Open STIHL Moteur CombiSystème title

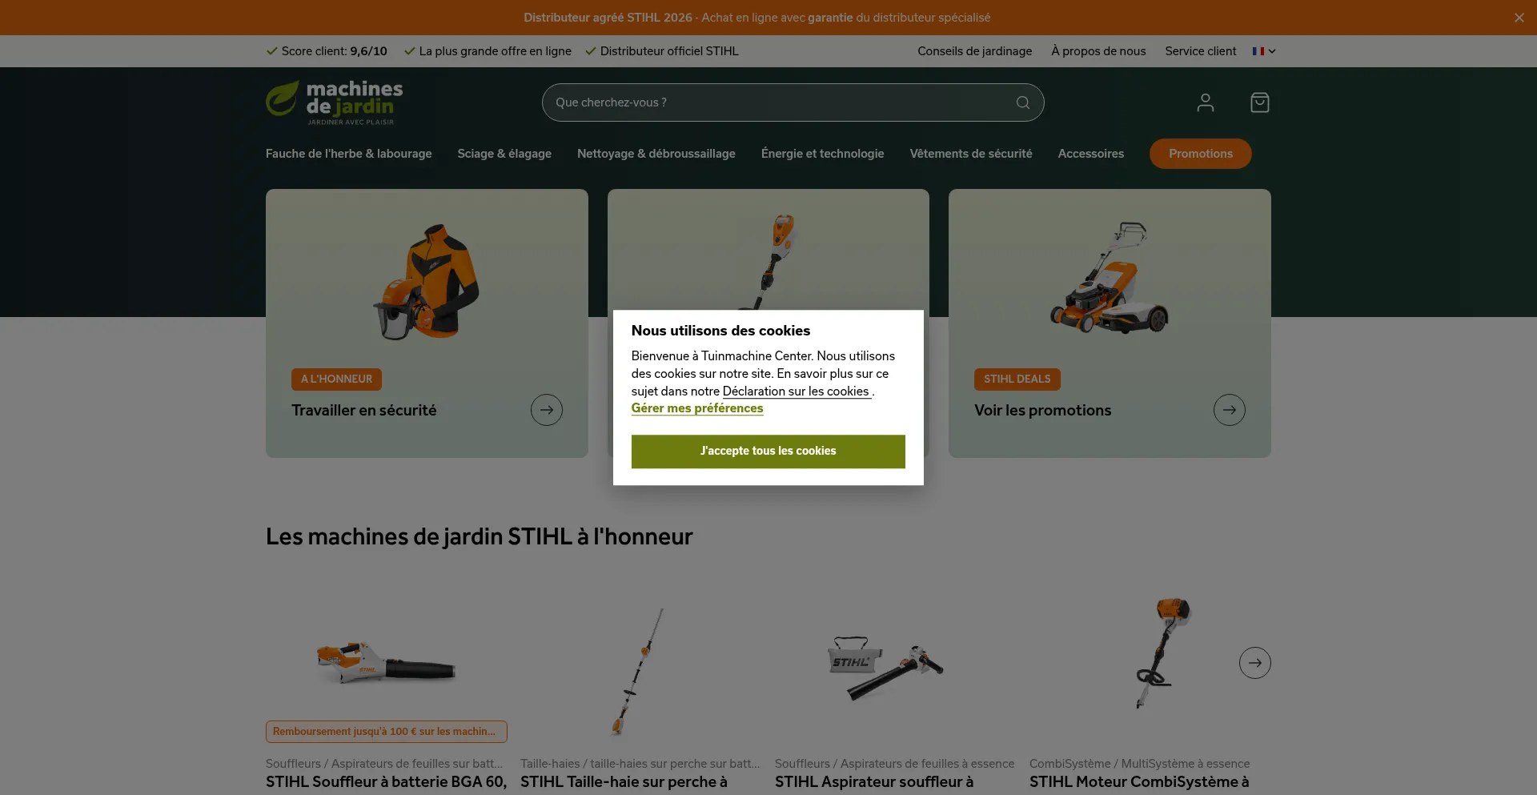[1139, 782]
